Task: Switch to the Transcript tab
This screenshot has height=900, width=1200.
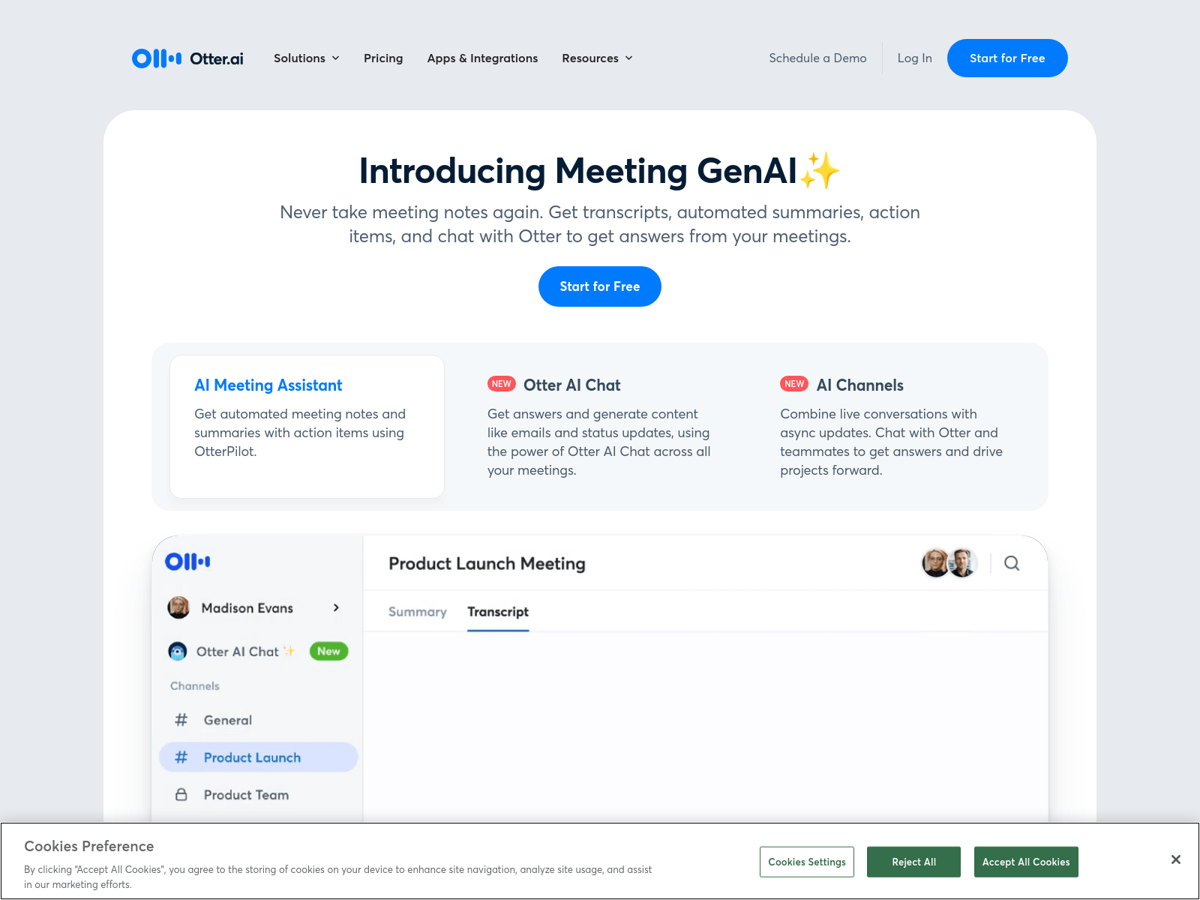Action: click(x=498, y=612)
